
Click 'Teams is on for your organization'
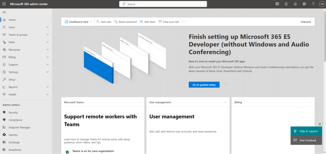point(93,151)
